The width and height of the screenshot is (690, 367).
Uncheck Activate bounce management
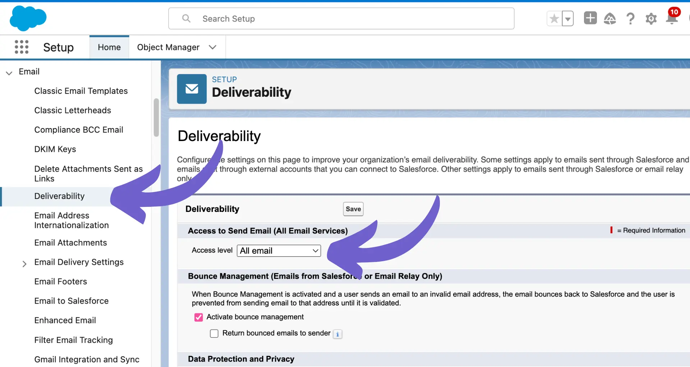198,317
